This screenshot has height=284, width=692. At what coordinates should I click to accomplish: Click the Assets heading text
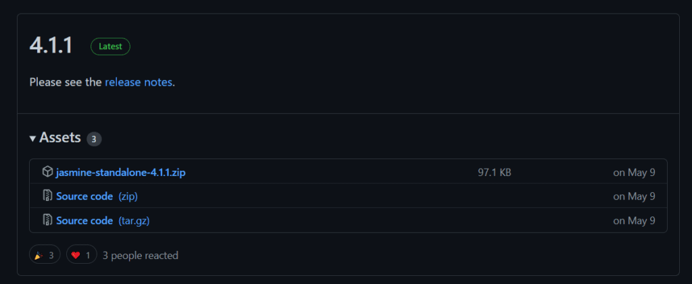coord(60,138)
